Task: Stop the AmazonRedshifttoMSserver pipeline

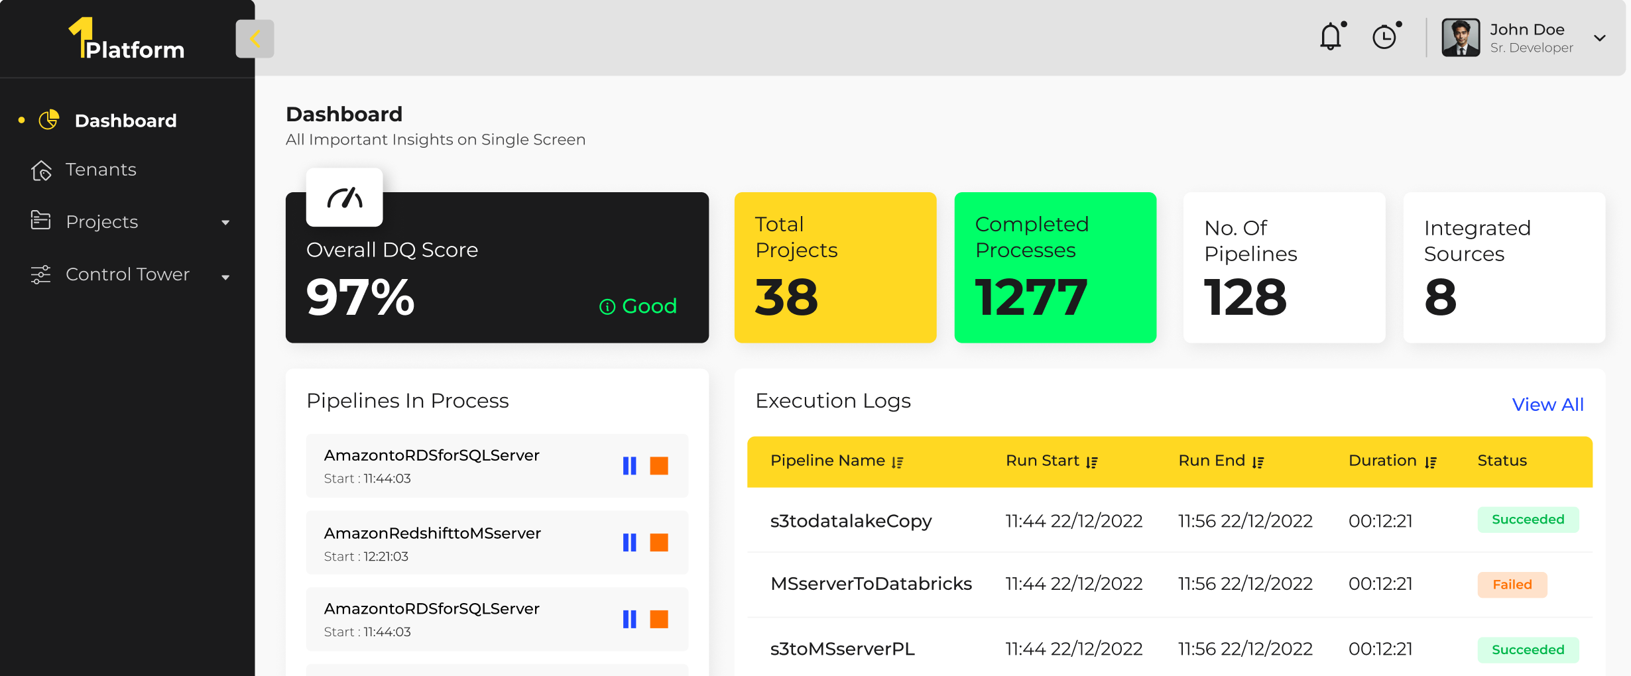Action: point(659,543)
